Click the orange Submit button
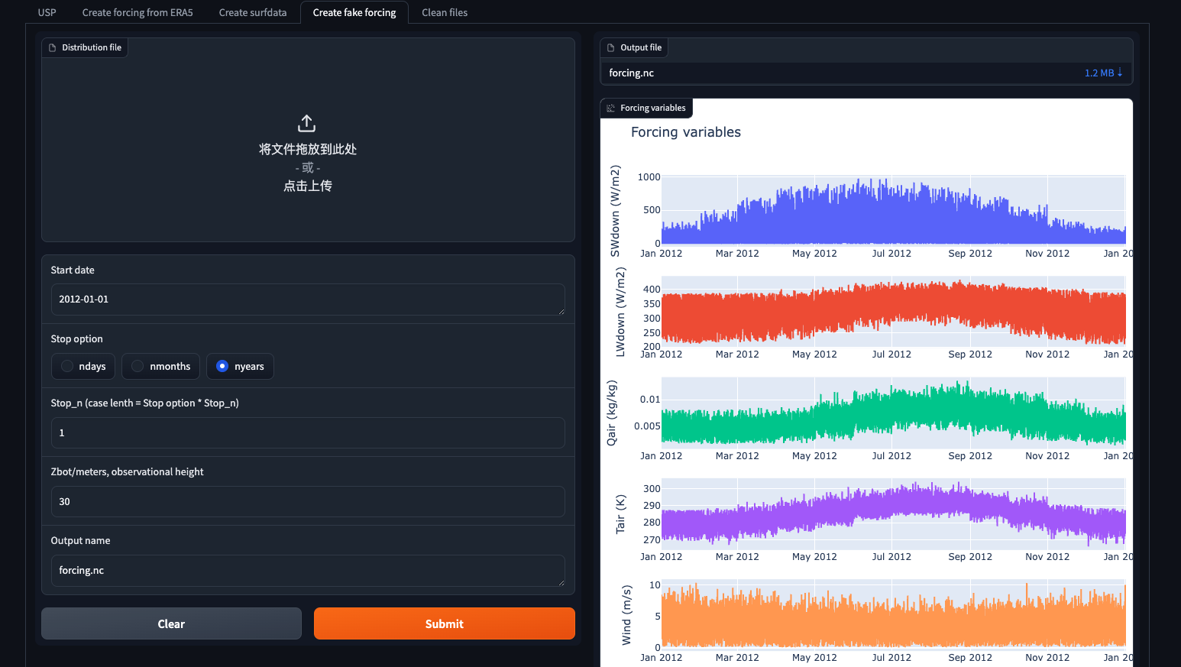The image size is (1181, 667). [x=445, y=623]
